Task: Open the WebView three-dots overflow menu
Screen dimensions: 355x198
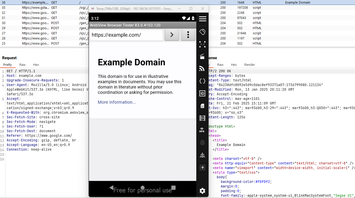Action: point(188,35)
